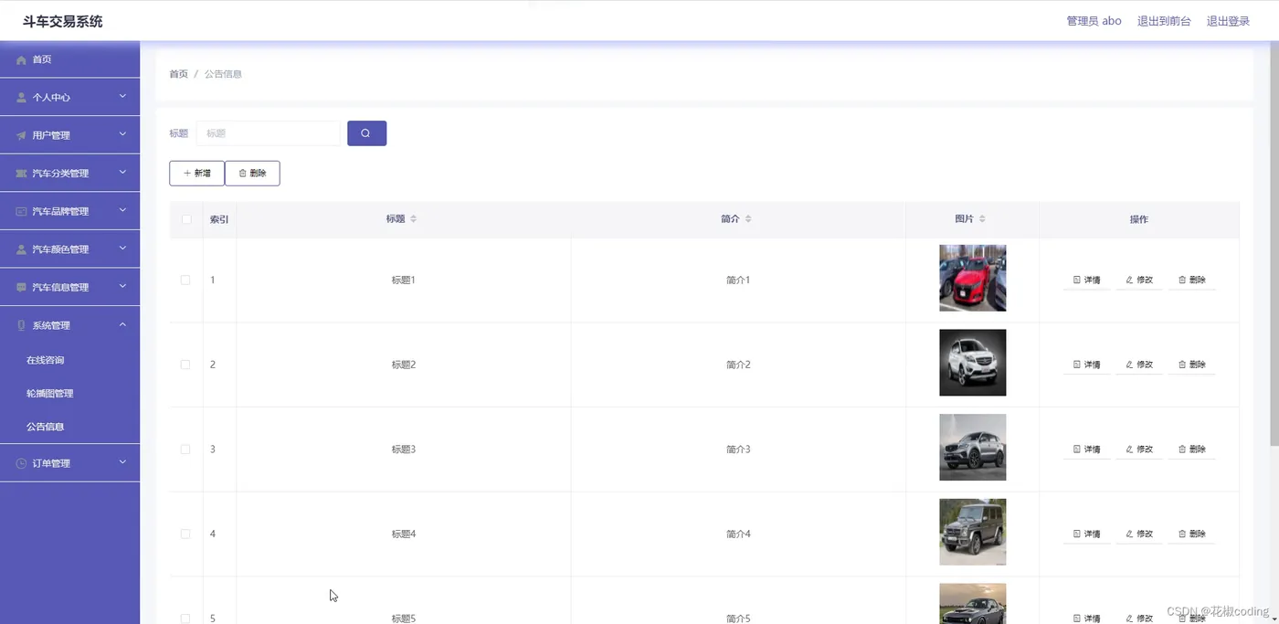
Task: Click the 斗车交易系统 title
Action: (x=63, y=21)
